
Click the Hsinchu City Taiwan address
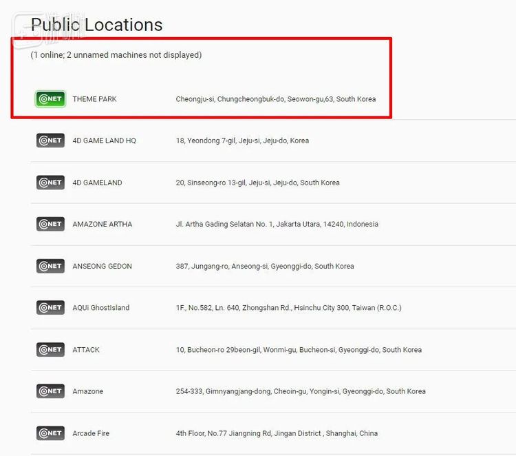[x=288, y=308]
